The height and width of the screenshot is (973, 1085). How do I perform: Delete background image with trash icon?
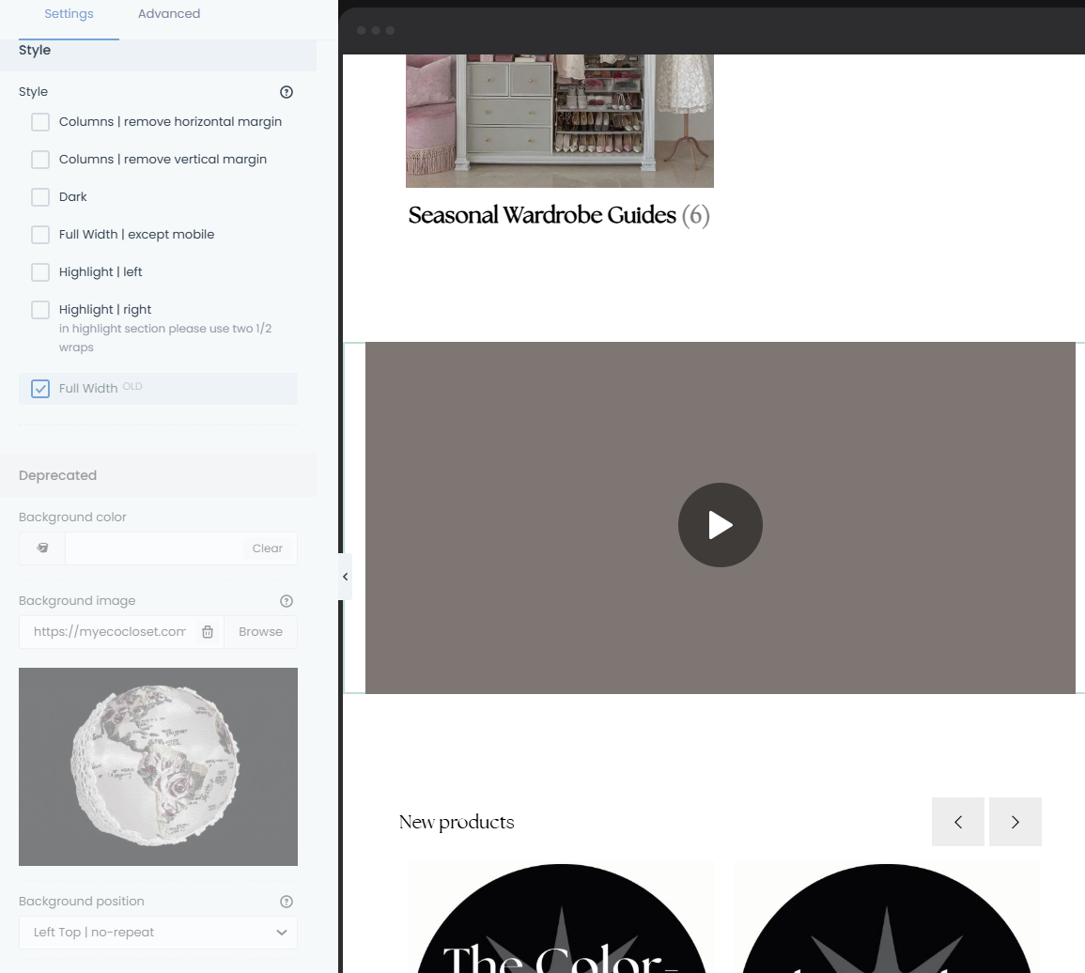point(208,632)
